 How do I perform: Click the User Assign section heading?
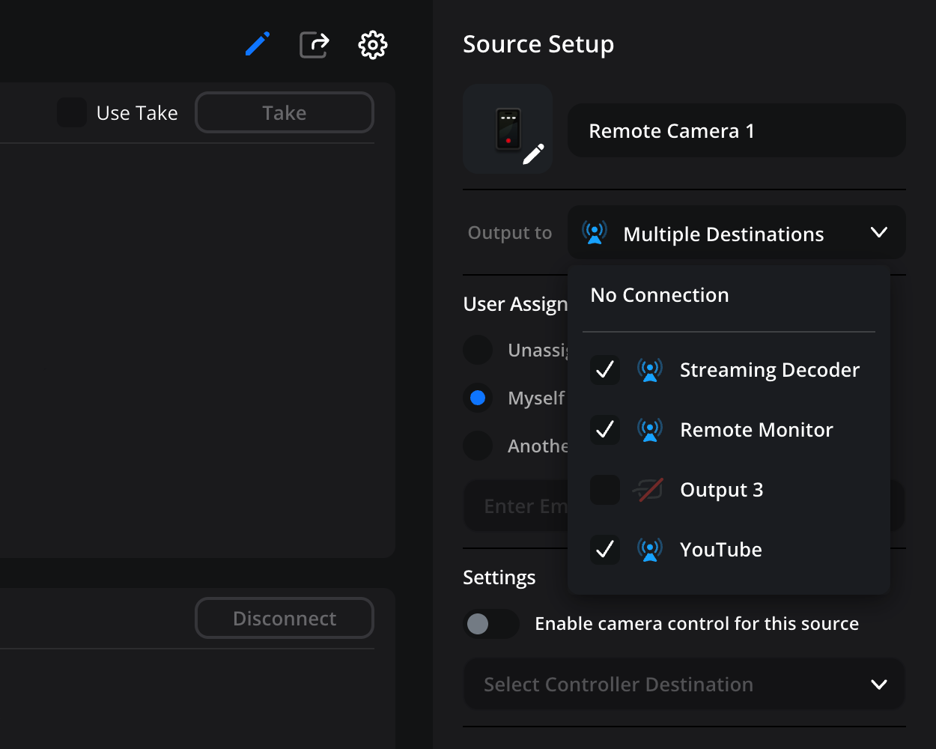pyautogui.click(x=516, y=304)
